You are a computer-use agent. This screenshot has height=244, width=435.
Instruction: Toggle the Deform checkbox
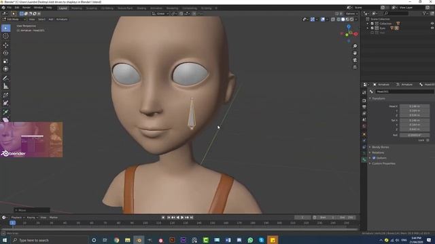tap(374, 158)
